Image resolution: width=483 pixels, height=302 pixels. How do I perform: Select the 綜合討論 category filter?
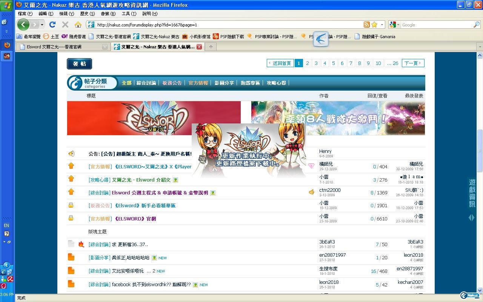[x=146, y=83]
